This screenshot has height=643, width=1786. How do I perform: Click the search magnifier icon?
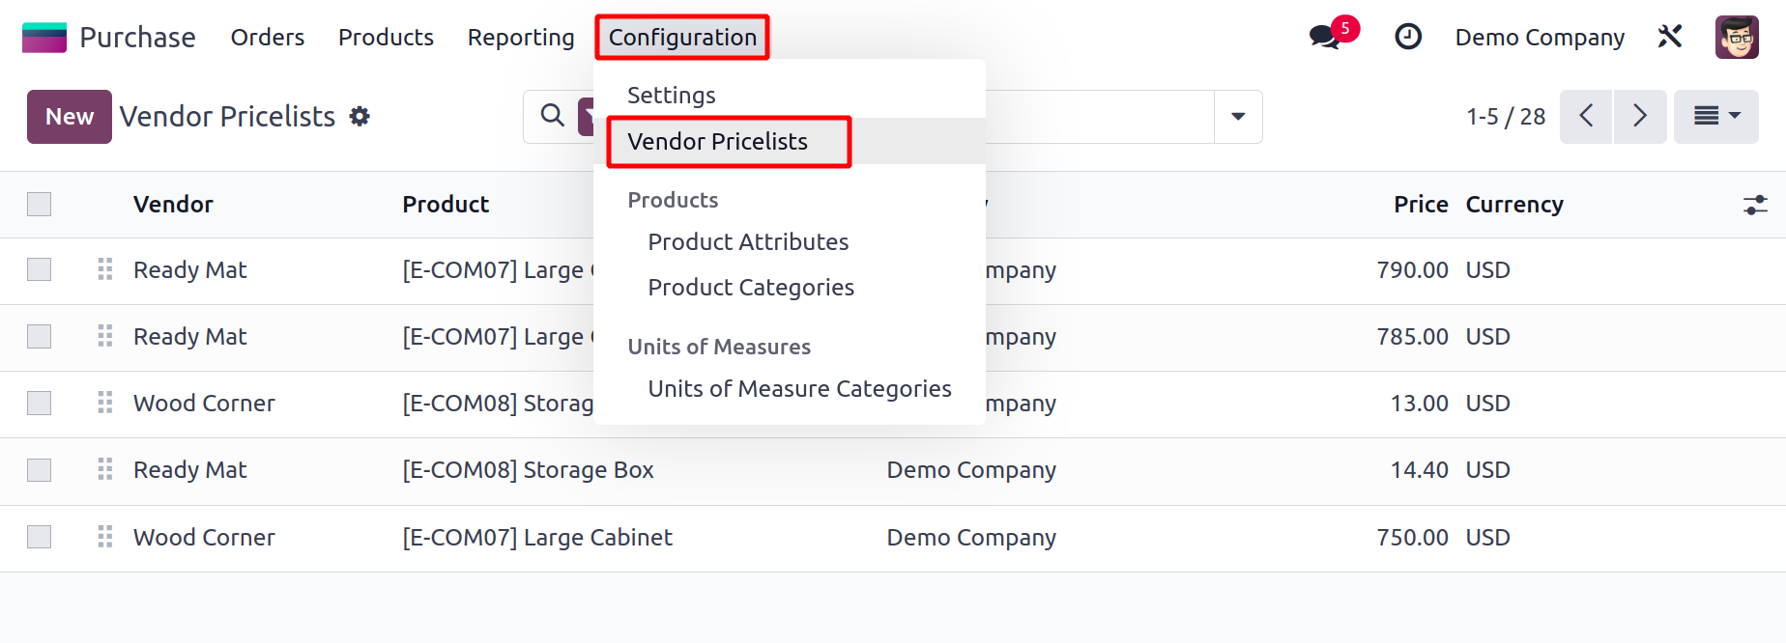coord(553,116)
